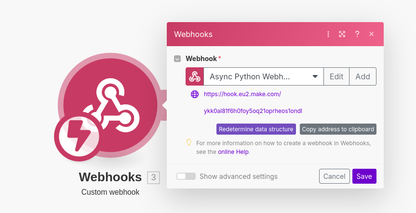Click the Add webhook button
416x213 pixels.
(x=362, y=76)
